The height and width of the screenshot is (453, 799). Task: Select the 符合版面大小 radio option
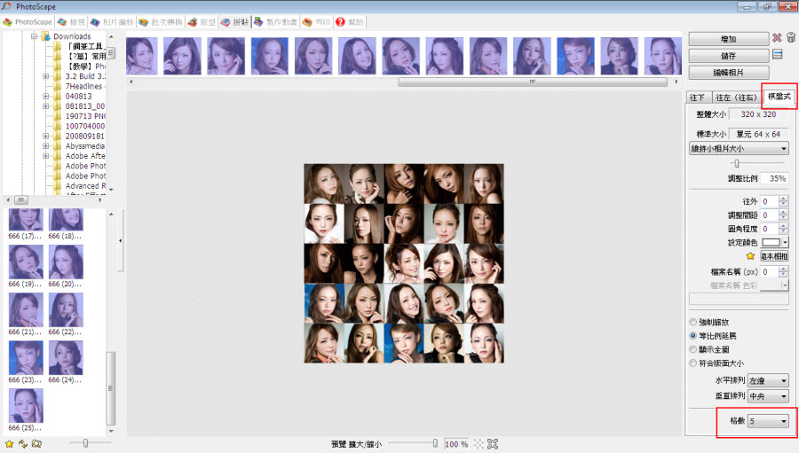[693, 363]
